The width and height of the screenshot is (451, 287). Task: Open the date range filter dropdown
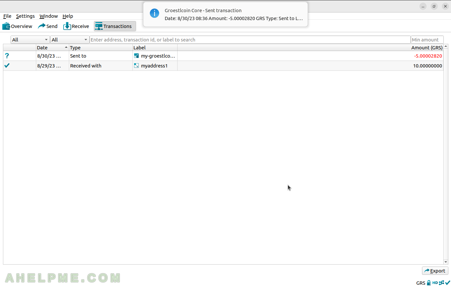30,40
